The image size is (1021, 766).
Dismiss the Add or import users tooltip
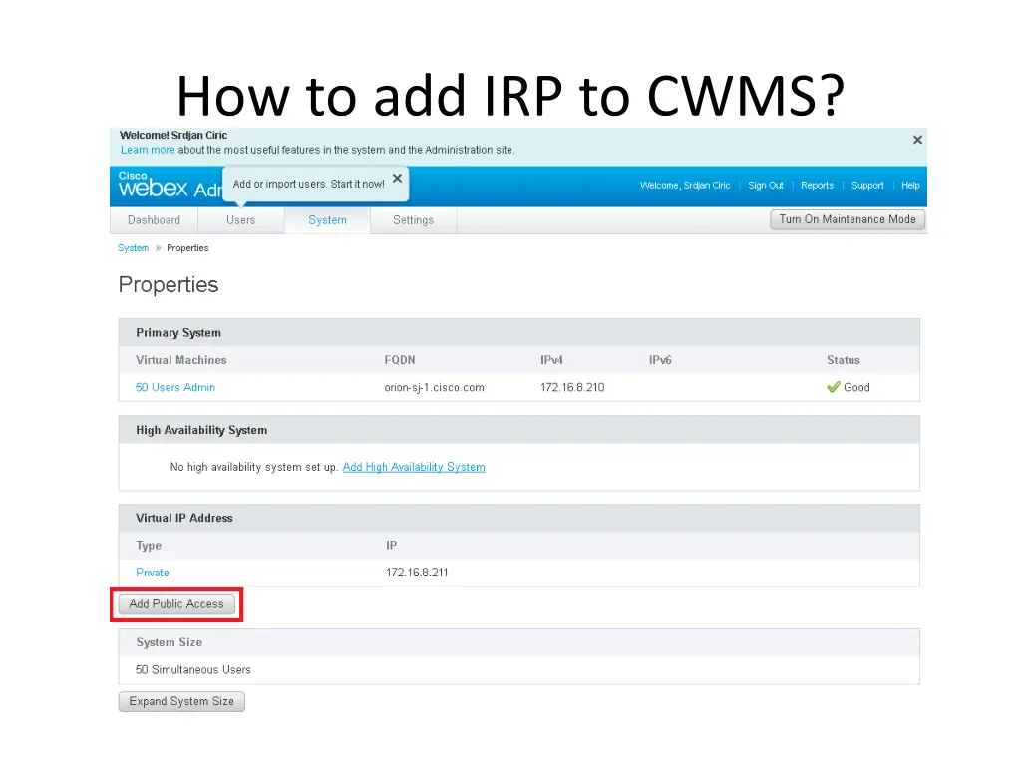tap(397, 178)
